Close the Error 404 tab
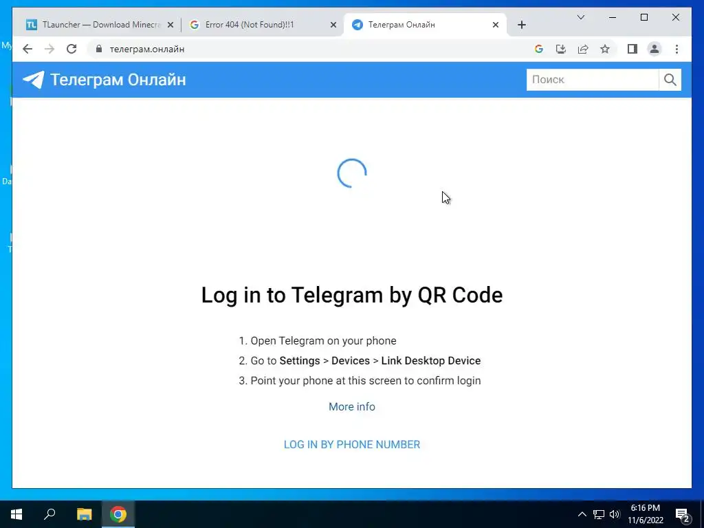This screenshot has width=704, height=528. coord(333,25)
